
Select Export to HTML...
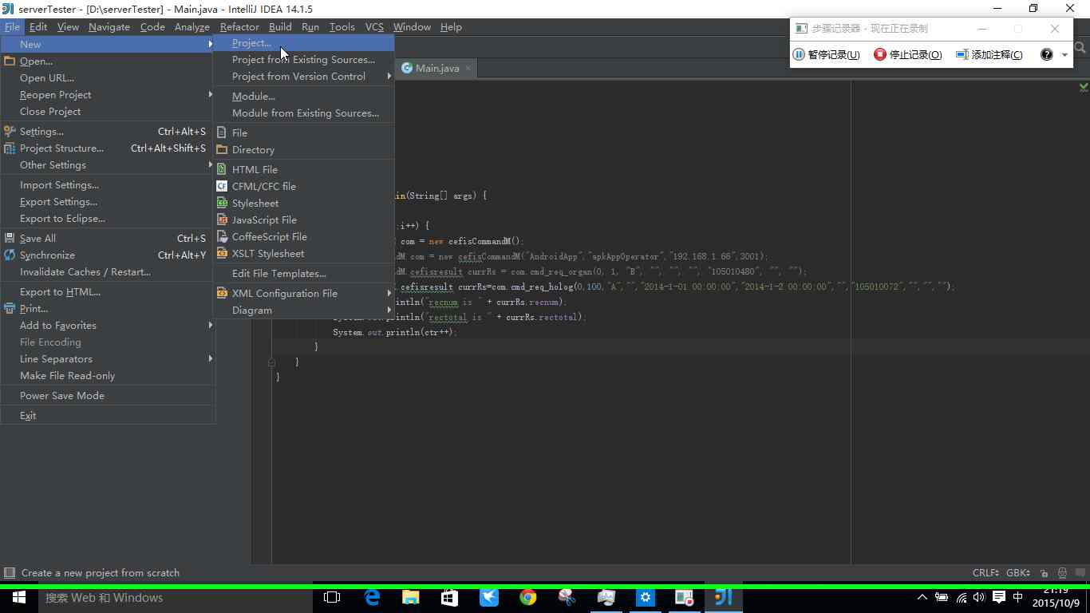(x=108, y=292)
